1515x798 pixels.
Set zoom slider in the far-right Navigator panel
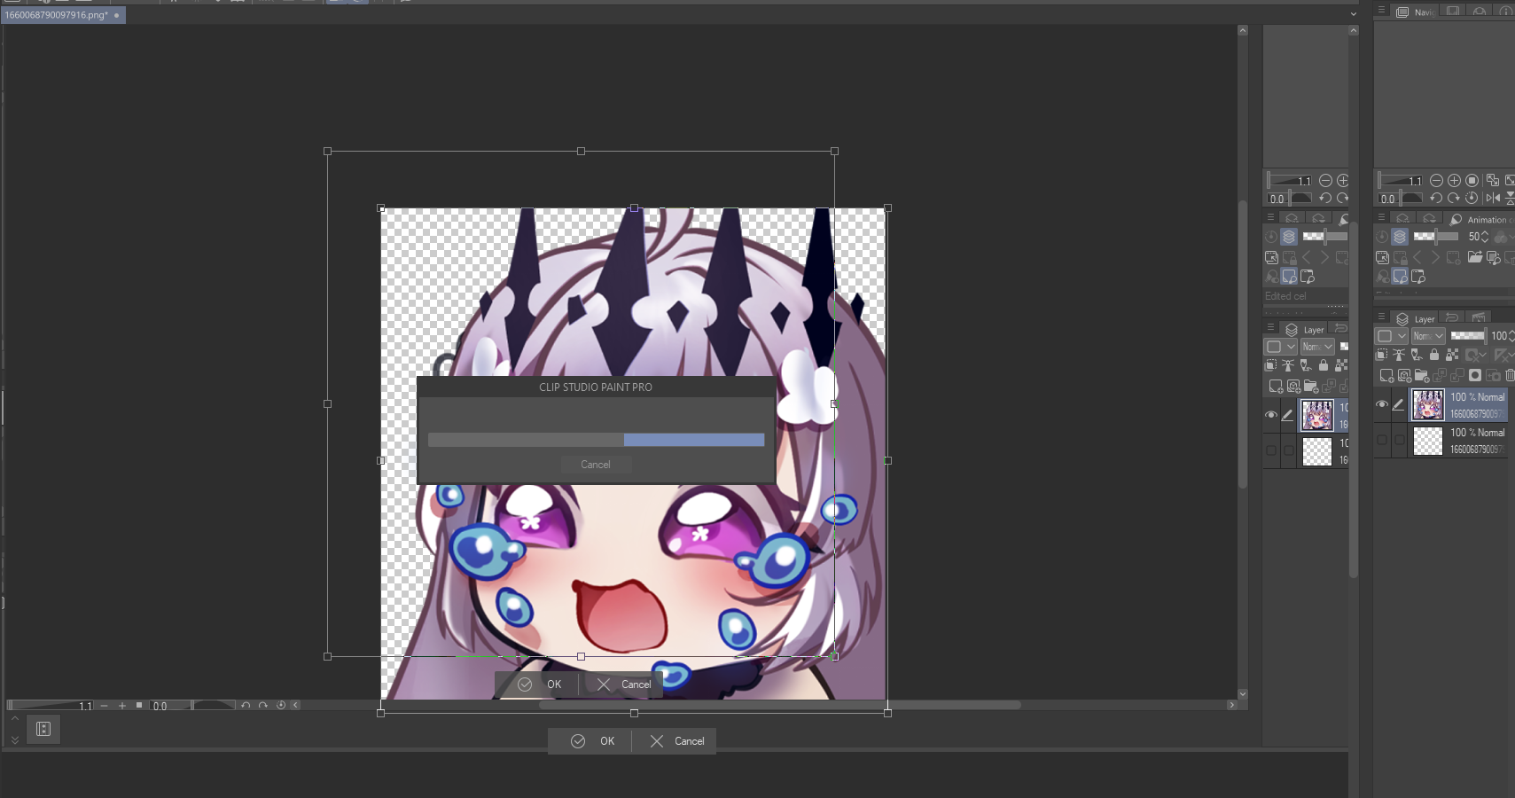point(1401,180)
